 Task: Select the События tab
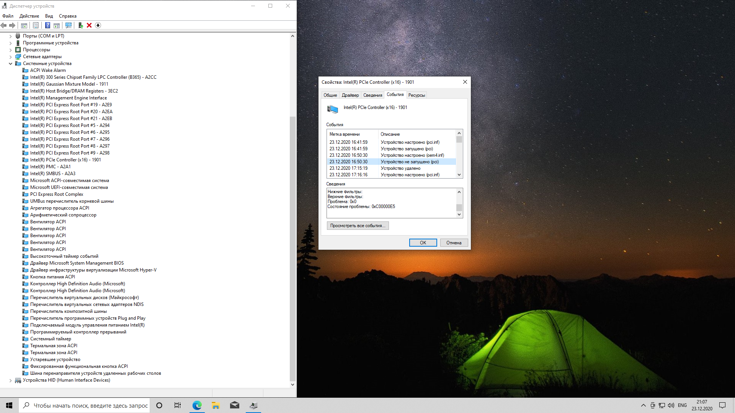(395, 94)
